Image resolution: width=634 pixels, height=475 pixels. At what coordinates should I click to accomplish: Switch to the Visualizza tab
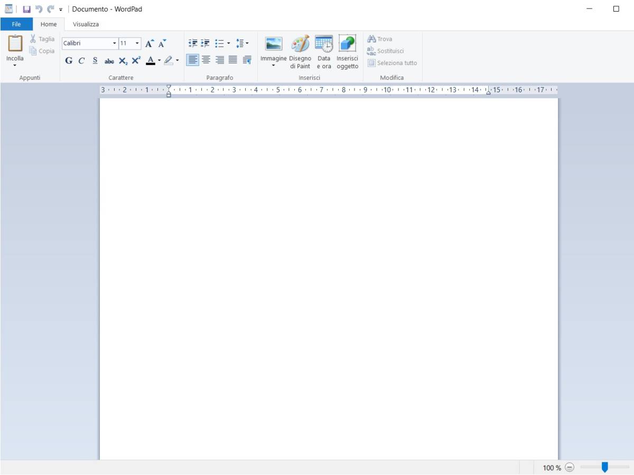point(86,24)
